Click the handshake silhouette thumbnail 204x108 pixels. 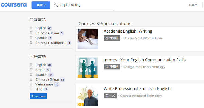coord(88,68)
